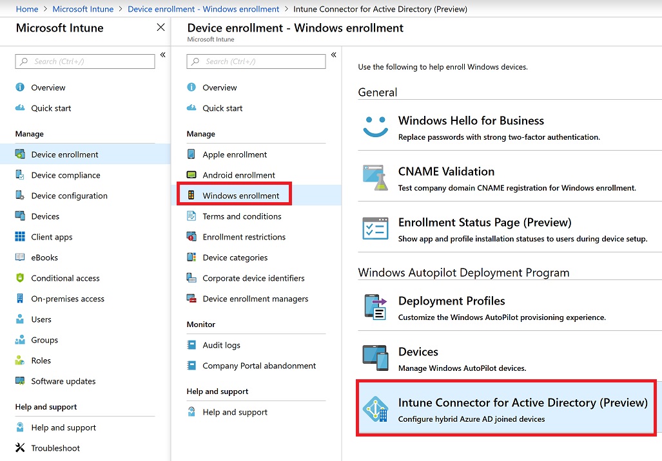Click the Microsoft Intune breadcrumb link

pyautogui.click(x=83, y=9)
